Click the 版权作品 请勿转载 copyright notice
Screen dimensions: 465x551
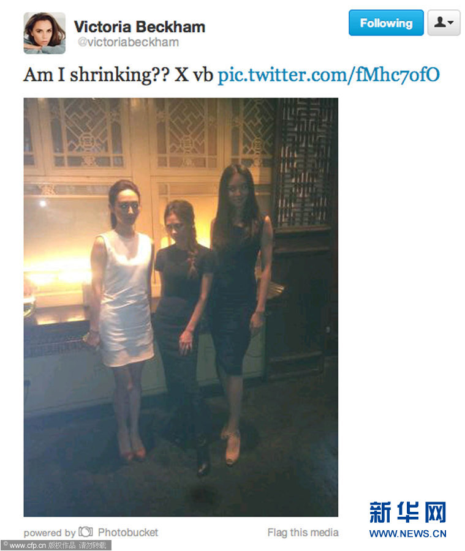pos(77,545)
